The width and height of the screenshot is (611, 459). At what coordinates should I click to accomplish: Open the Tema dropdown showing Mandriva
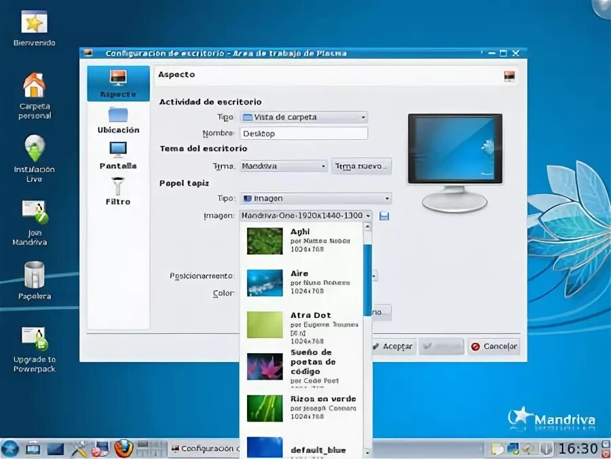click(284, 166)
